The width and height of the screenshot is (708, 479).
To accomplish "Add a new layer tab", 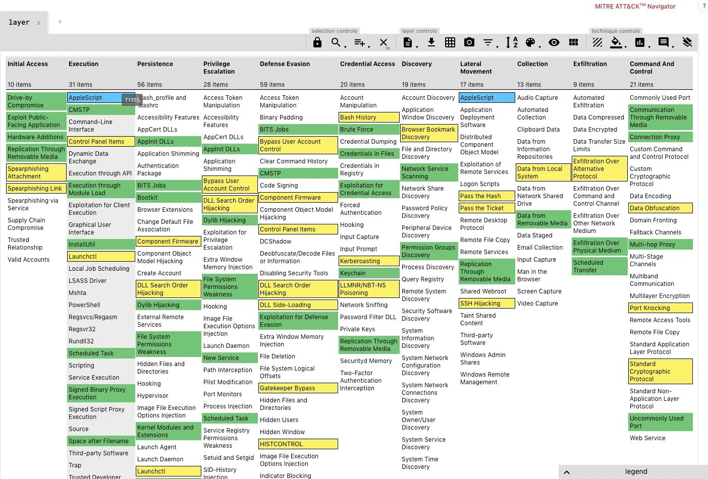I will click(60, 22).
